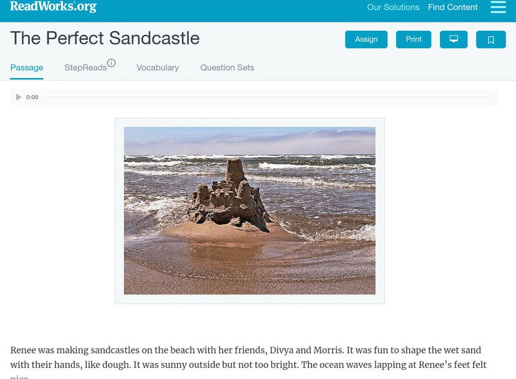Click the play triangle on the narration player
The image size is (516, 379).
click(18, 97)
